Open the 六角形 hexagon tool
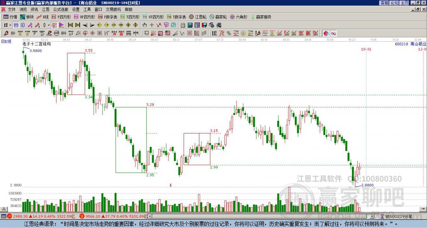 [x=239, y=17]
